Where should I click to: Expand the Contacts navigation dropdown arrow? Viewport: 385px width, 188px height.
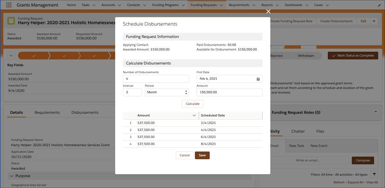[x=144, y=5]
